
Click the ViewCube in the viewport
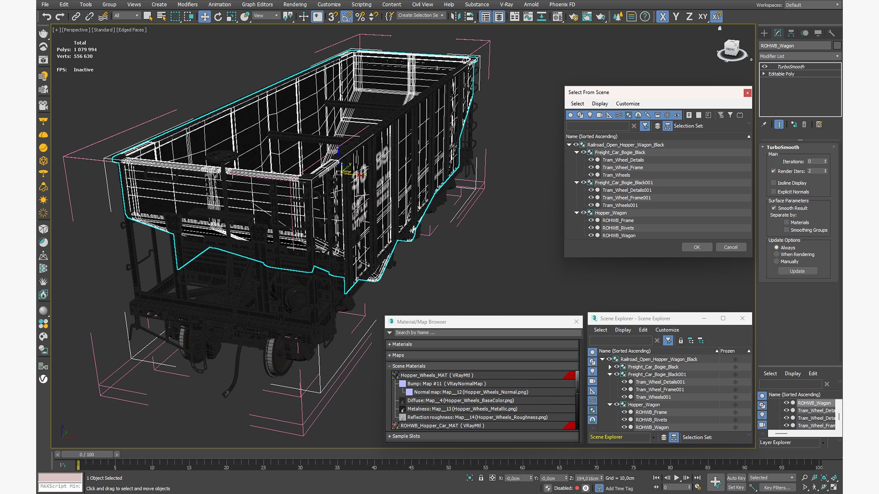(x=731, y=50)
